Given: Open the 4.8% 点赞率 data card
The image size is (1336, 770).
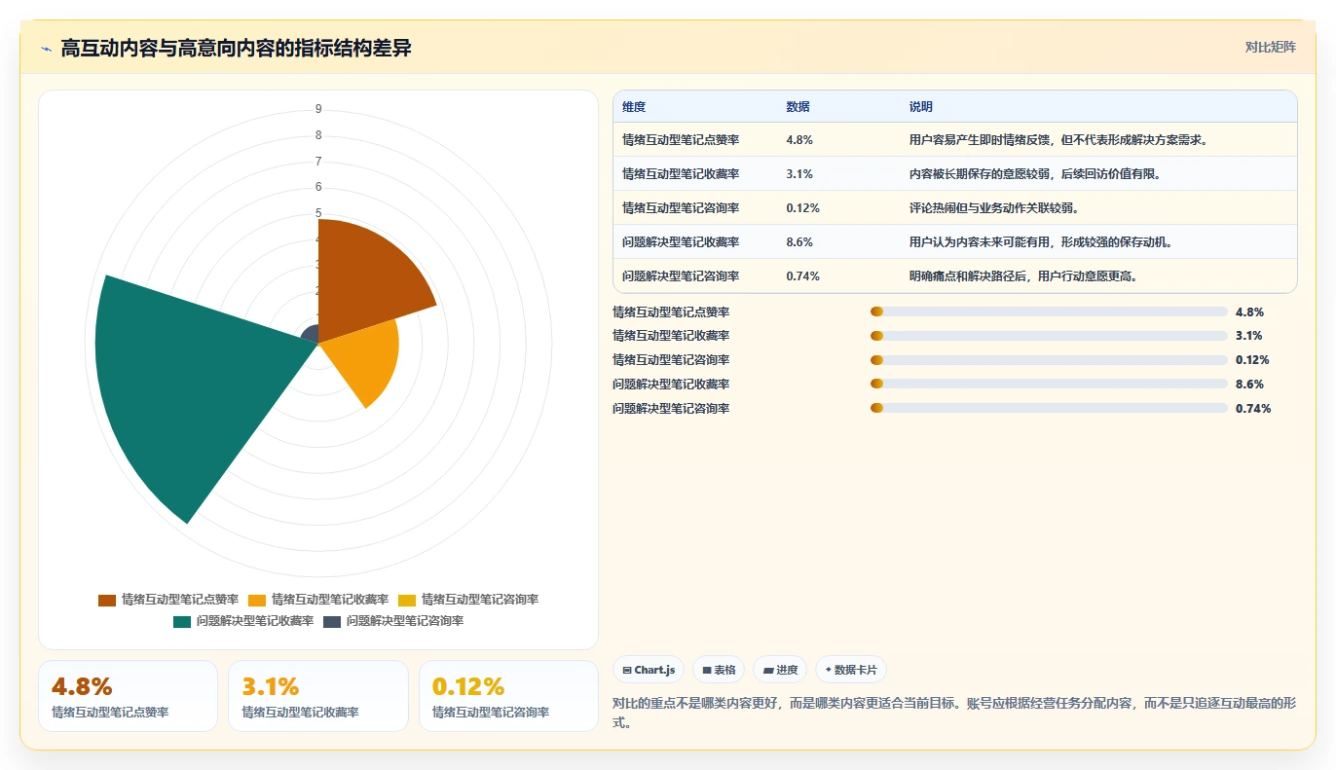Looking at the screenshot, I should click(128, 696).
